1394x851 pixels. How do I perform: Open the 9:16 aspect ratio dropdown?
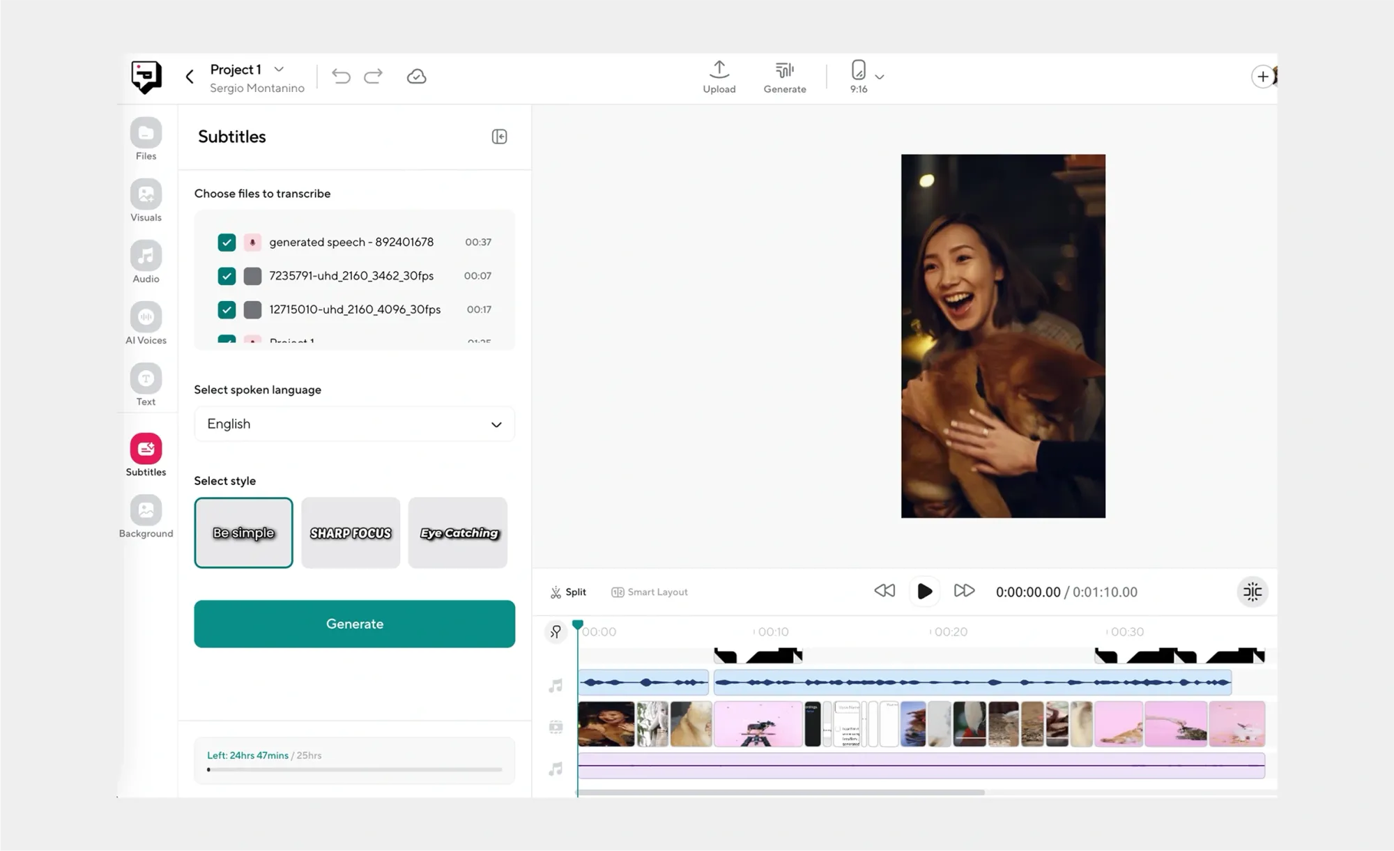coord(866,77)
